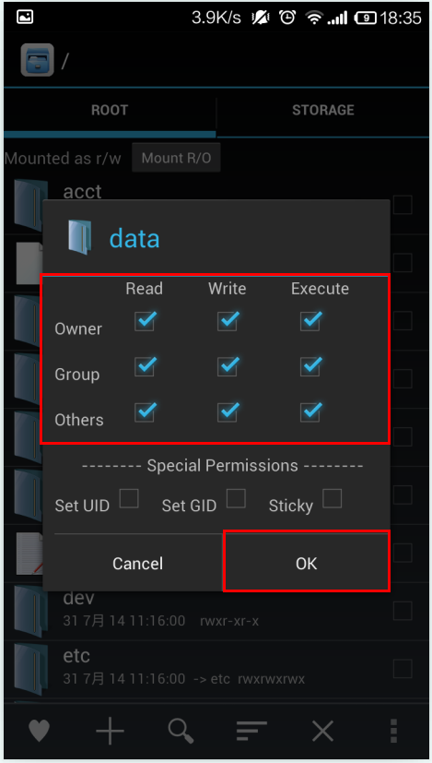The height and width of the screenshot is (763, 432).
Task: Open search with magnifier icon
Action: (181, 731)
